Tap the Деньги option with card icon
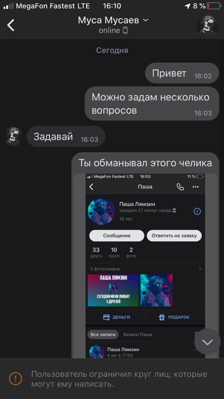This screenshot has height=399, width=224. point(117,317)
